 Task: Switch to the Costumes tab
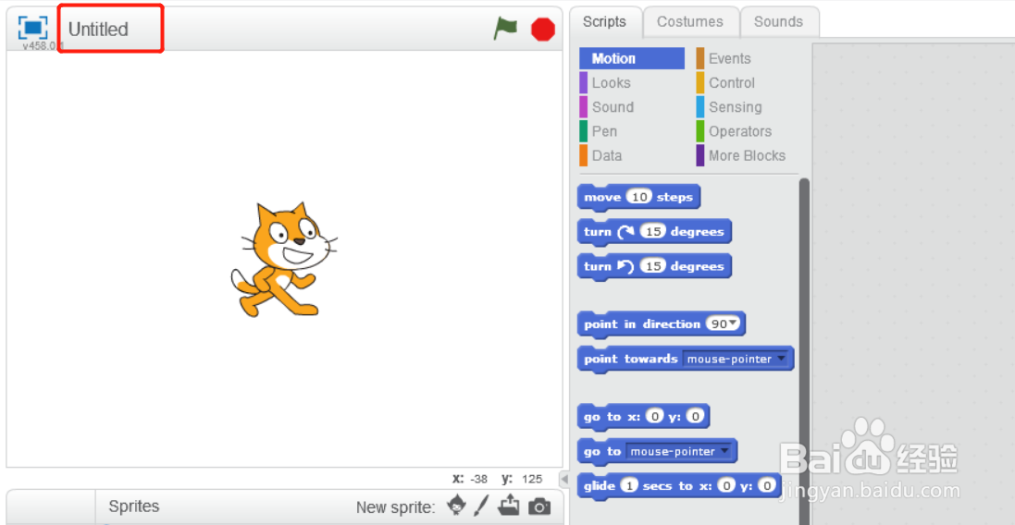pos(690,22)
